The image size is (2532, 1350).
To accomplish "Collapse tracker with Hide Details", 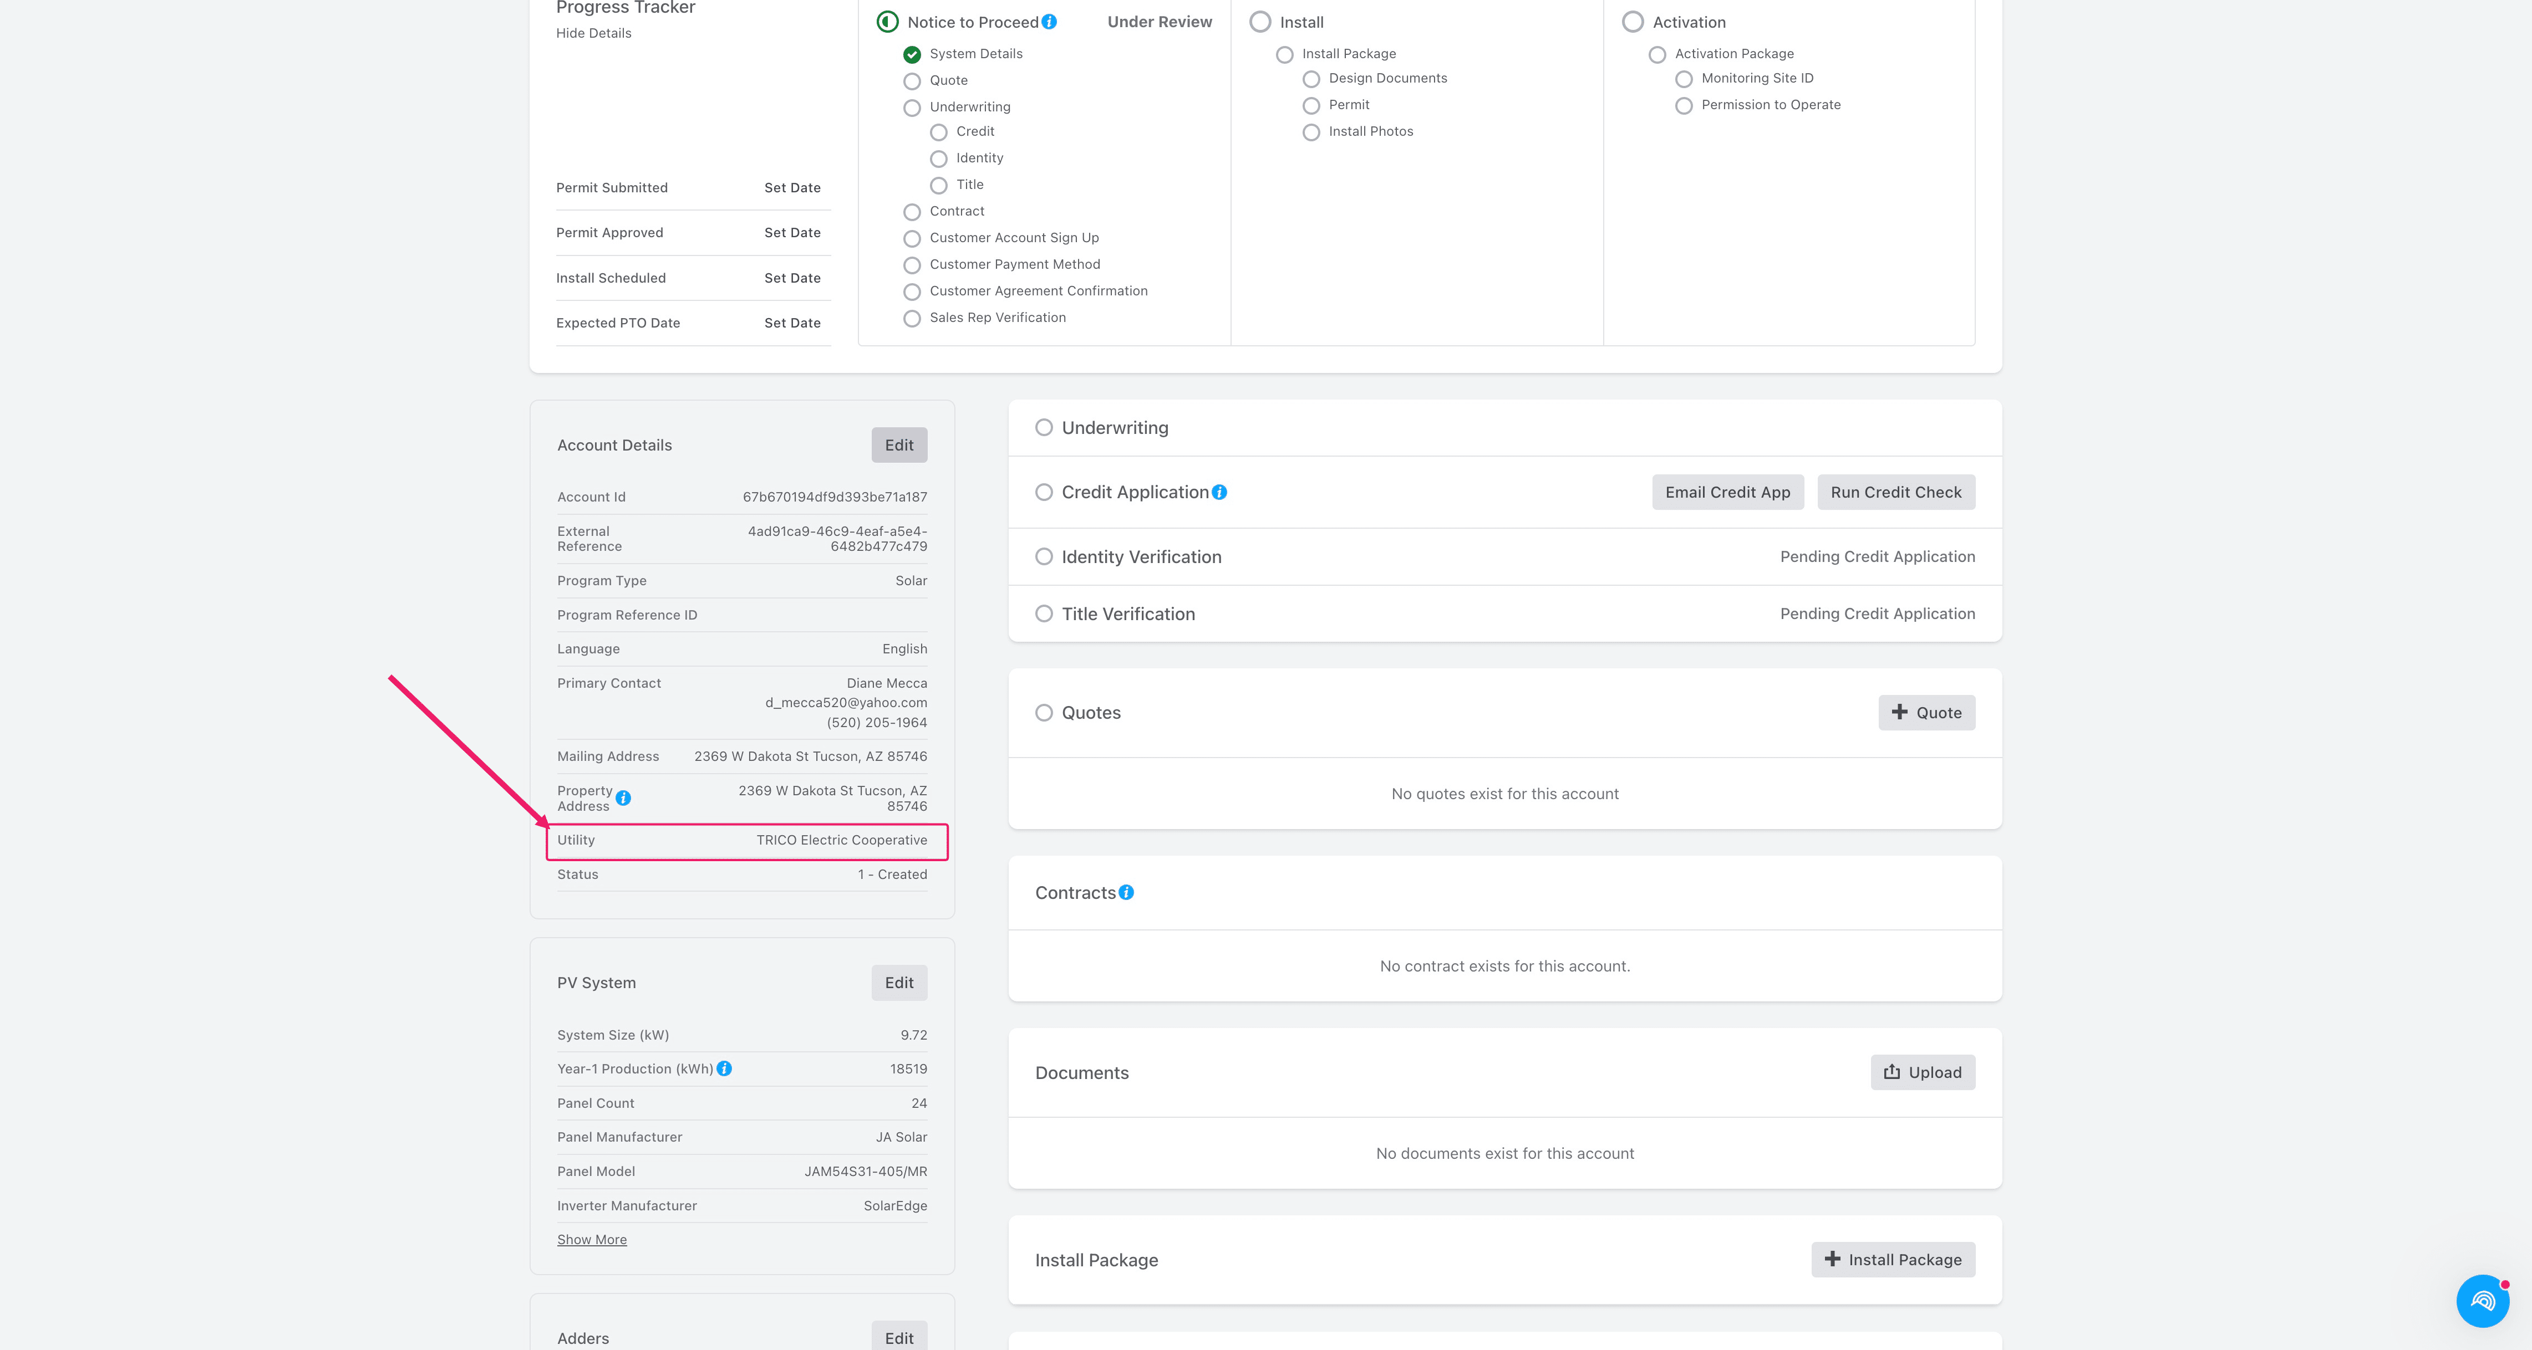I will coord(594,33).
